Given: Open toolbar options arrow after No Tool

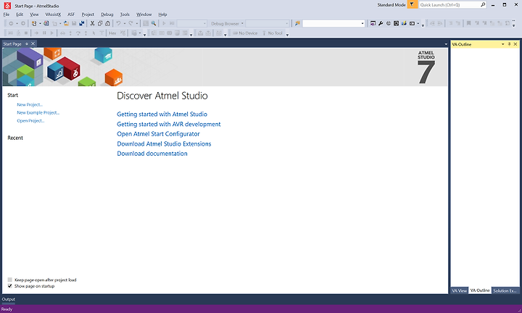Looking at the screenshot, I should [x=287, y=34].
